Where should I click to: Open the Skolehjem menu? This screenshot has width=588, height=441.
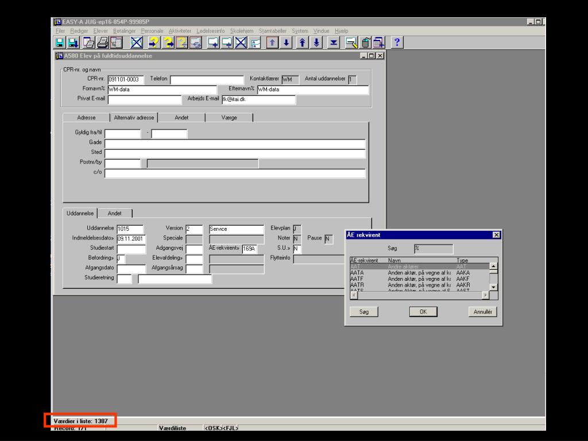click(x=242, y=31)
